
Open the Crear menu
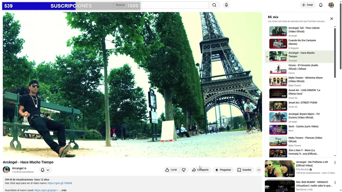click(x=308, y=5)
